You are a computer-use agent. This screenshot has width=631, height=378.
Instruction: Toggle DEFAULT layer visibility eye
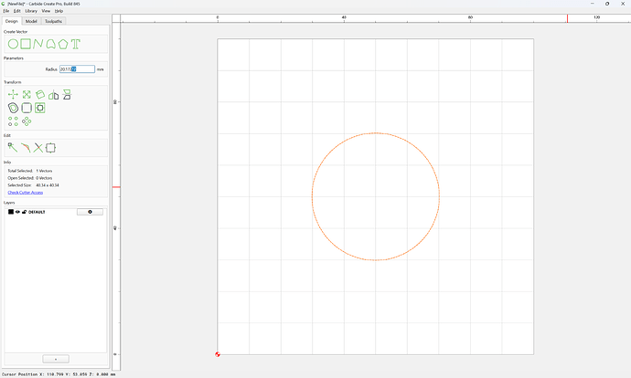pyautogui.click(x=17, y=212)
